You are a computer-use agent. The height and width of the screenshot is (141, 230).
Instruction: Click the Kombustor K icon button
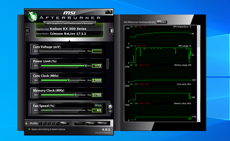click(x=28, y=31)
